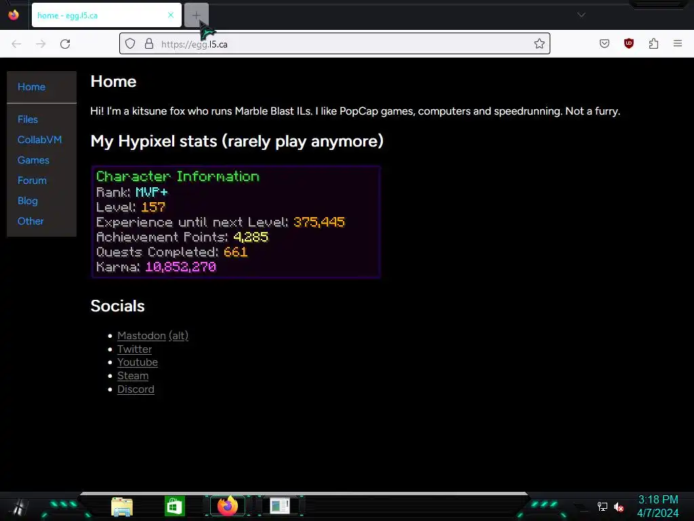Bookmark this page with star icon

pos(539,44)
